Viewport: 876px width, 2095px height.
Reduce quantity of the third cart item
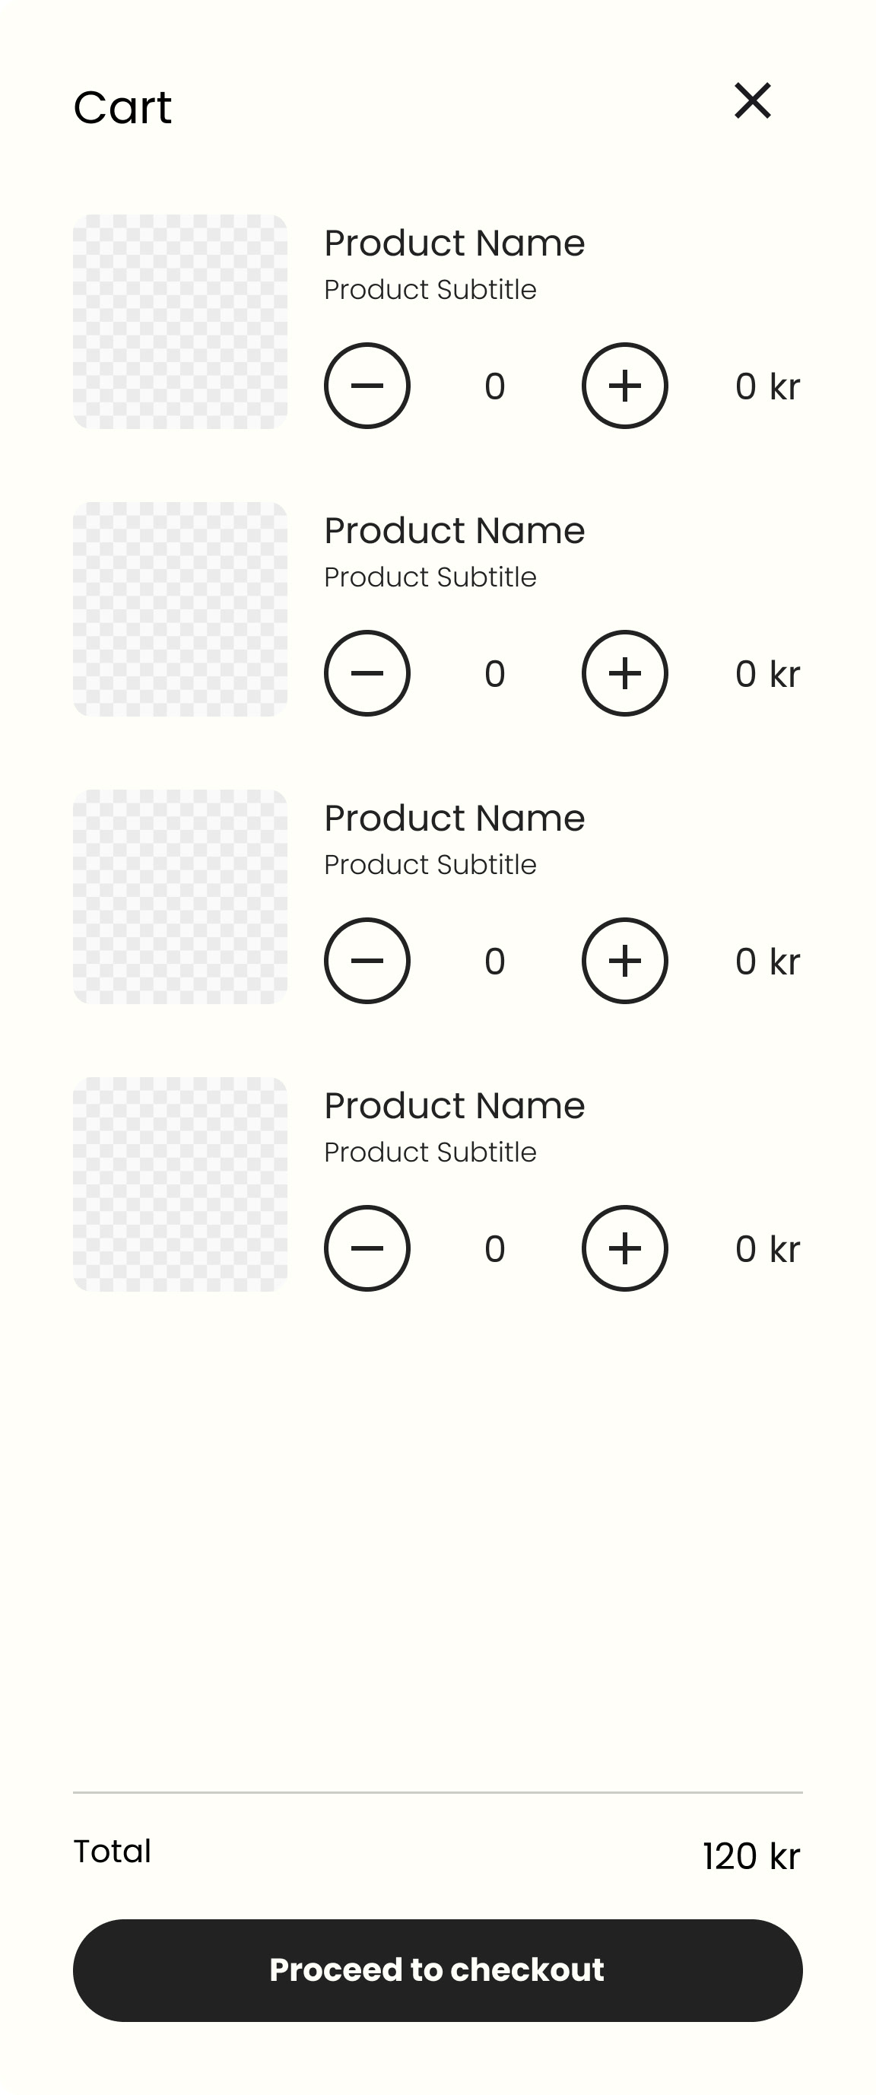pos(367,961)
